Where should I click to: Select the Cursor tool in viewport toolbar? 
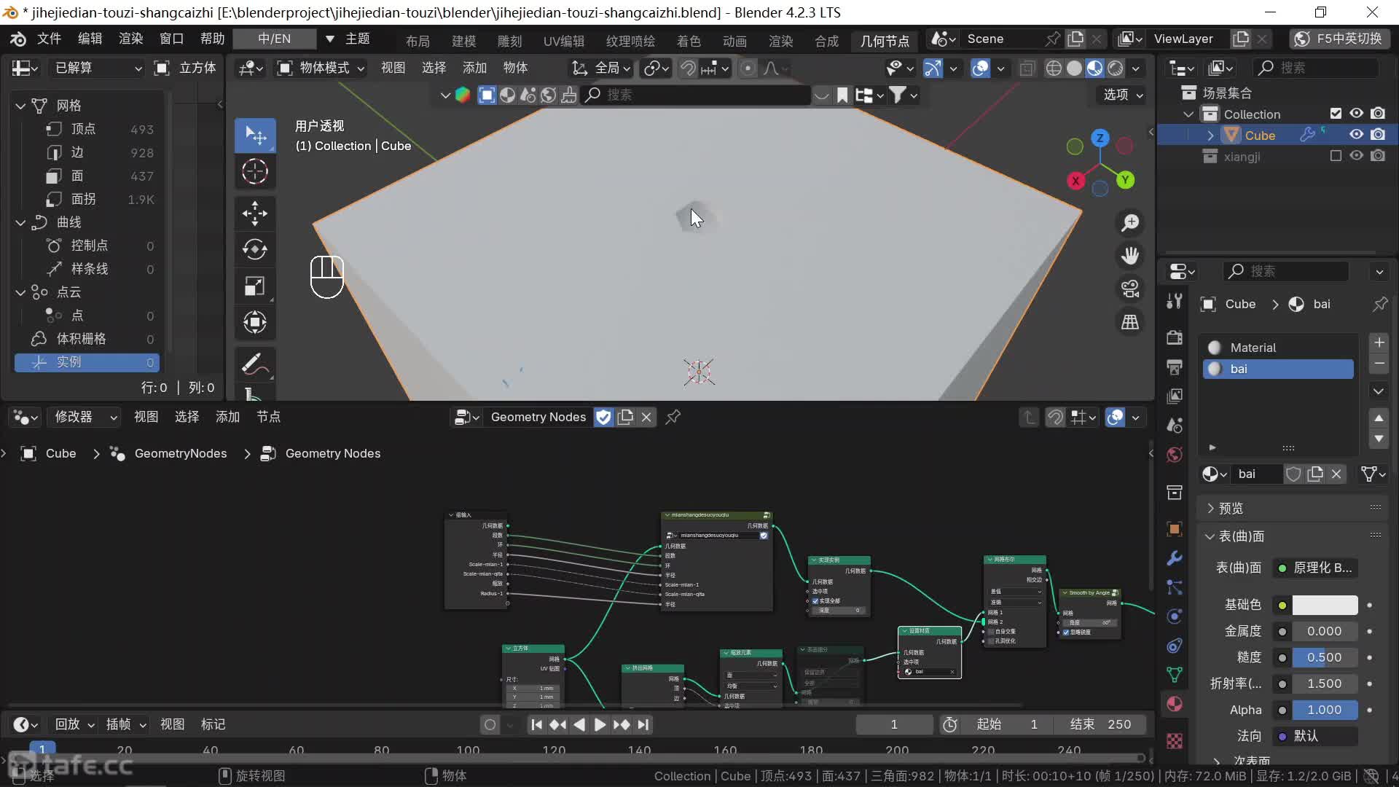click(x=254, y=172)
